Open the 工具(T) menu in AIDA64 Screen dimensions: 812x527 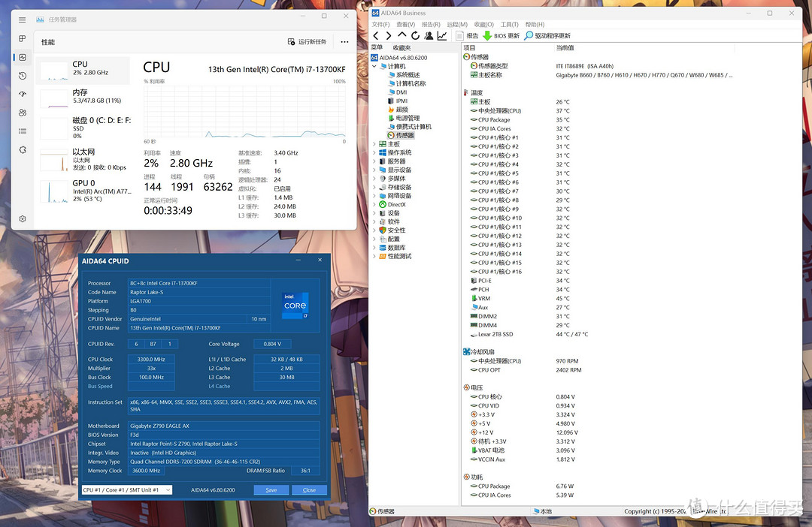(x=509, y=24)
